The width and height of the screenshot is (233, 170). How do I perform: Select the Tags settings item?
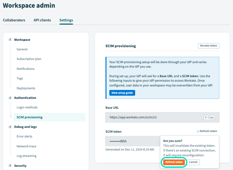click(x=20, y=78)
